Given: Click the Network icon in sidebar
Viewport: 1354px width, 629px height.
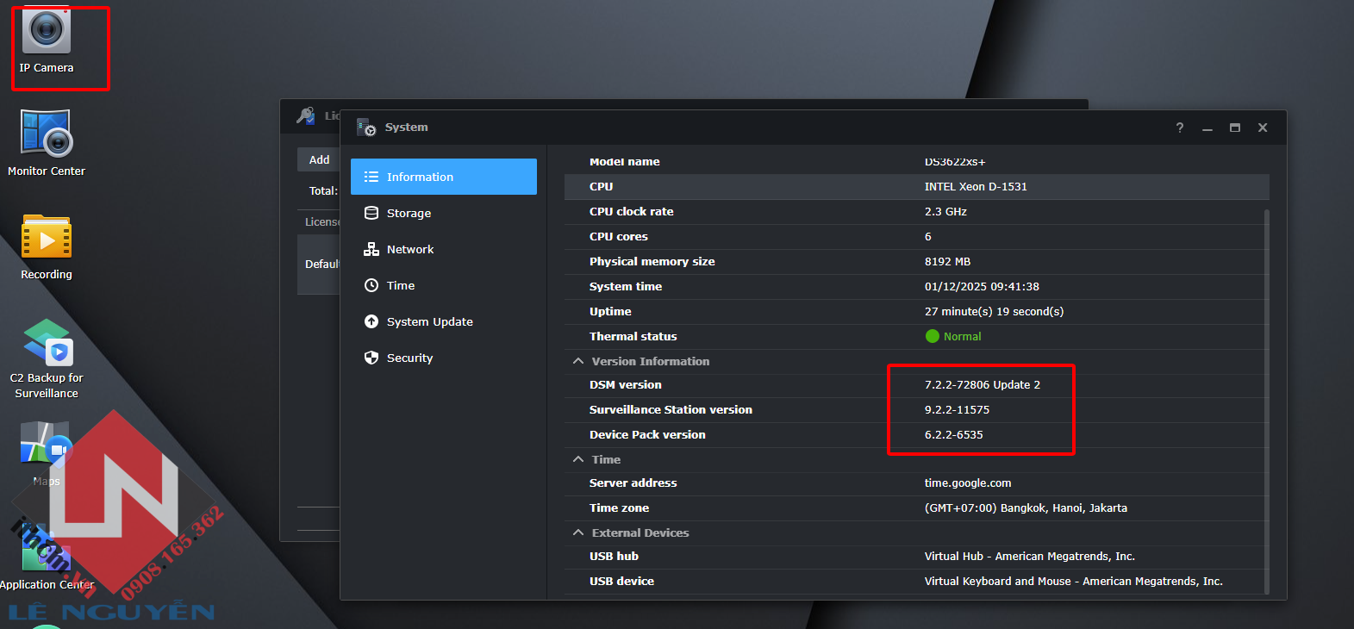Looking at the screenshot, I should [x=371, y=249].
